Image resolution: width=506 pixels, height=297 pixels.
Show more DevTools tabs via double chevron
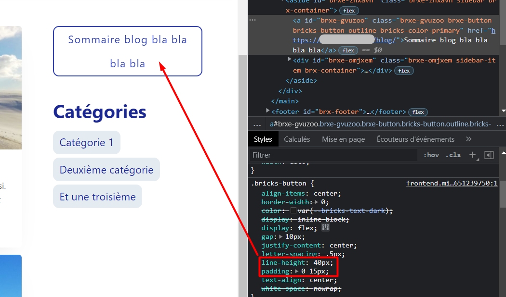click(468, 139)
